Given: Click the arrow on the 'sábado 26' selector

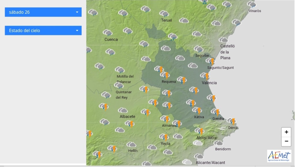Looking at the screenshot, I should click(x=77, y=12).
